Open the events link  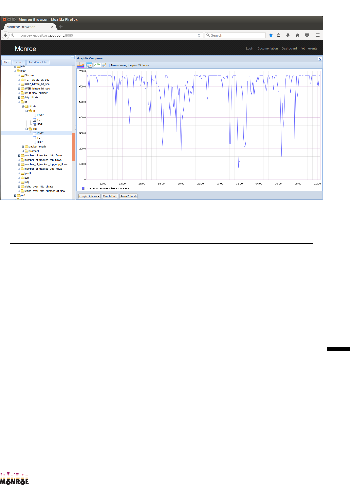click(313, 48)
